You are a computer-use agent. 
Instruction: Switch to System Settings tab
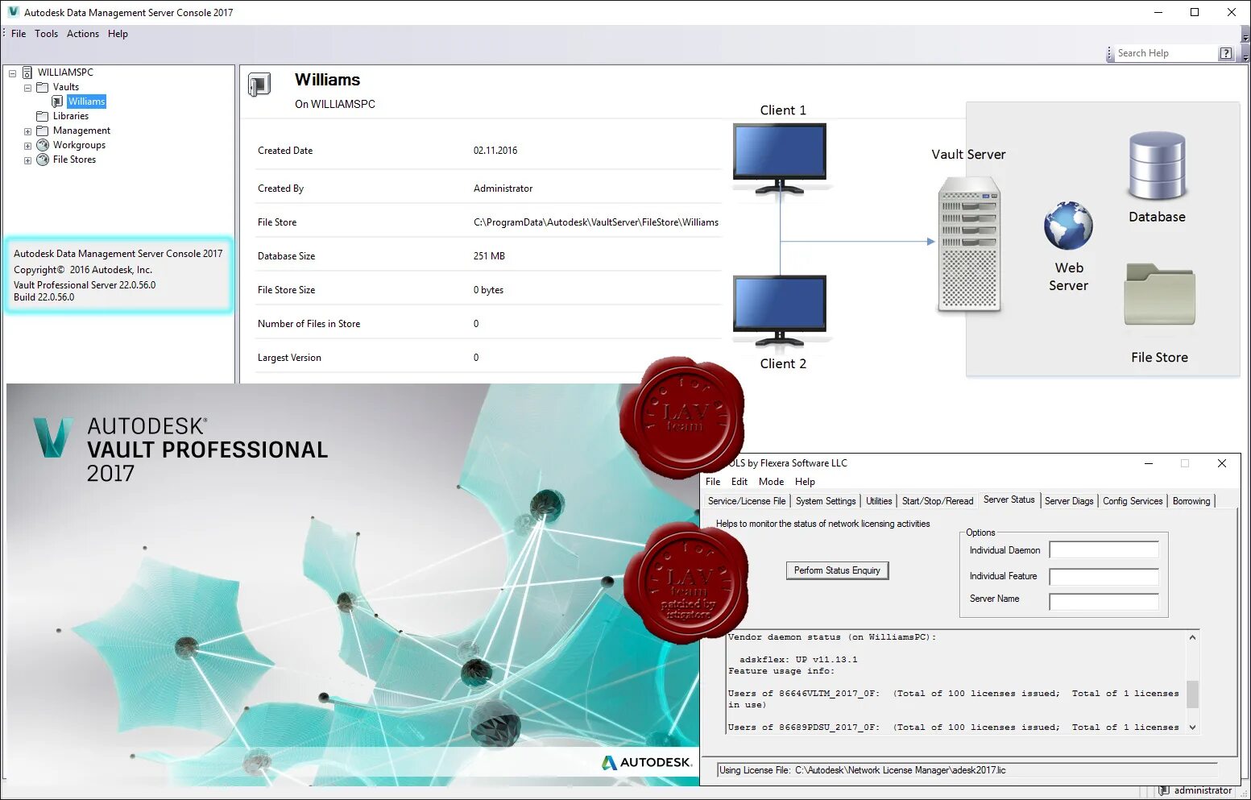826,501
